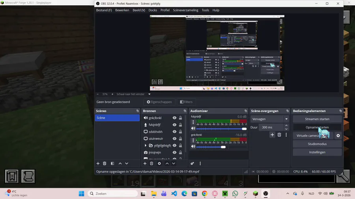Open the Hulp menu
The image size is (355, 199).
[x=216, y=10]
